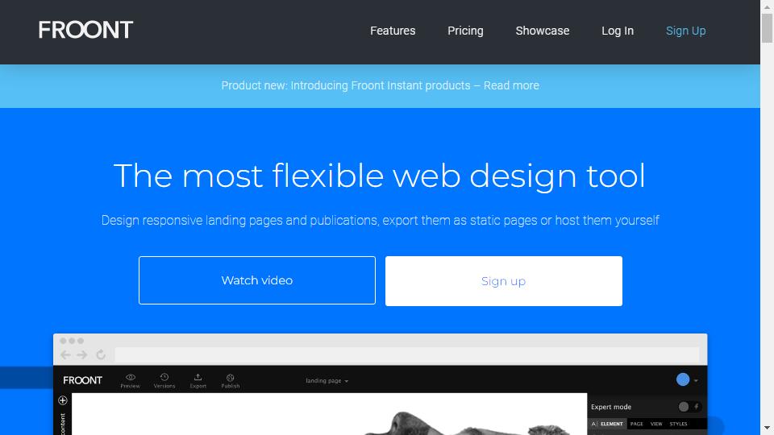
Task: Click the Publish globe icon
Action: point(230,378)
